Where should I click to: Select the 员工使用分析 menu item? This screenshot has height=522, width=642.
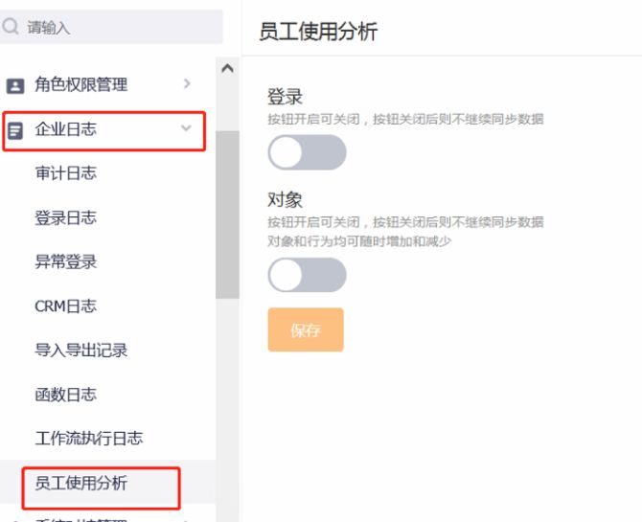click(x=81, y=484)
